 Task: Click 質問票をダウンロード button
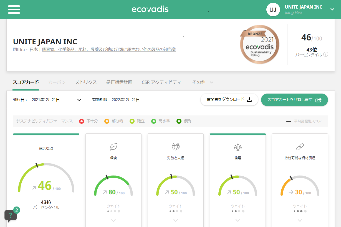tap(229, 100)
